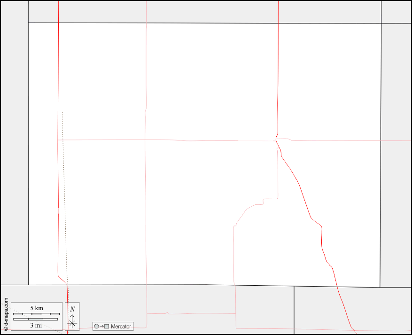Click the italic N compass letter
The height and width of the screenshot is (335, 412).
click(72, 309)
